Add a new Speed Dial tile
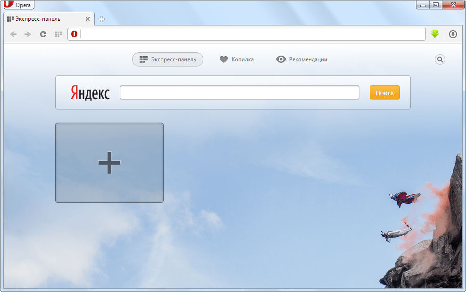This screenshot has height=292, width=466. pos(109,163)
